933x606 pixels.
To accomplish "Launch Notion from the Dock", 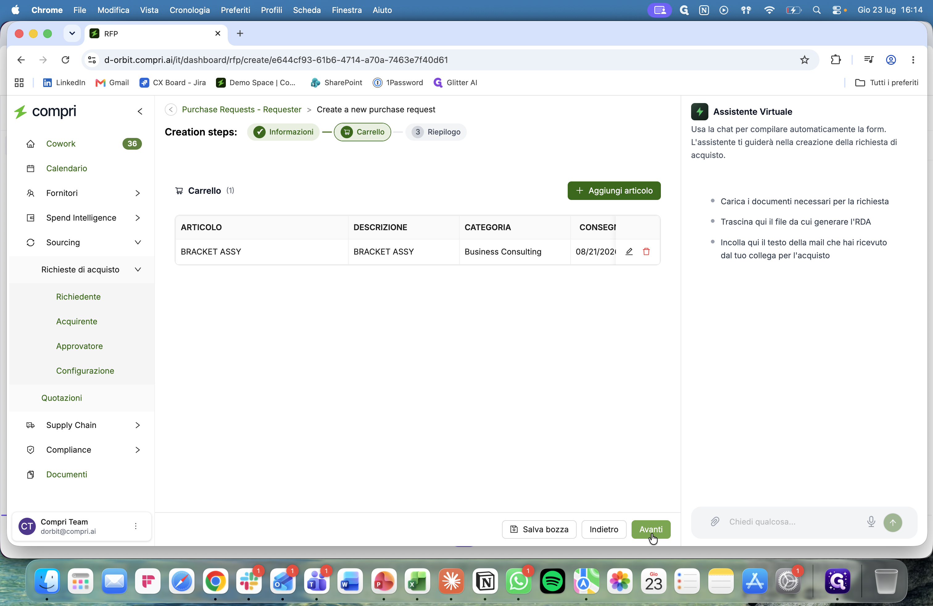I will 485,581.
